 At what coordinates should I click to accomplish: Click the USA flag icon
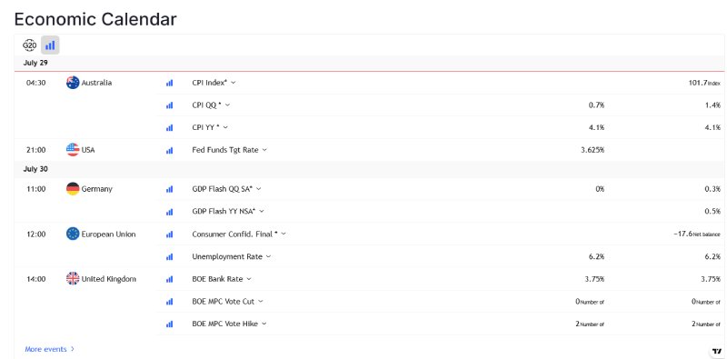[73, 150]
